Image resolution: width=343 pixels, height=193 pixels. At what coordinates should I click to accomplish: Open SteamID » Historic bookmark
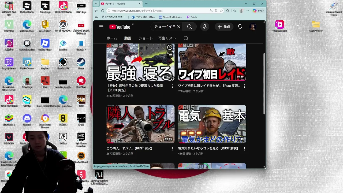pyautogui.click(x=170, y=17)
